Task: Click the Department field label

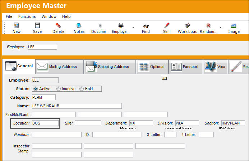Action: tap(116, 123)
